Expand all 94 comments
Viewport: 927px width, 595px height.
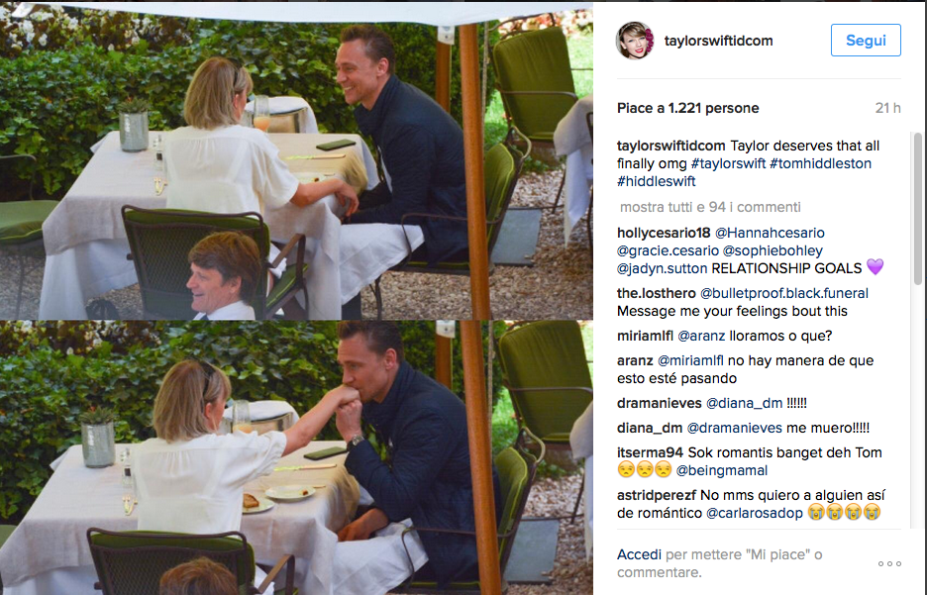(710, 207)
